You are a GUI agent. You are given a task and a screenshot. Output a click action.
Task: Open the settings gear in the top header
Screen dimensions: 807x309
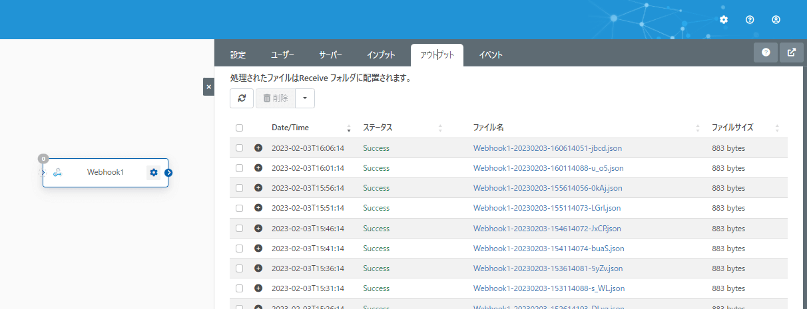(x=724, y=20)
